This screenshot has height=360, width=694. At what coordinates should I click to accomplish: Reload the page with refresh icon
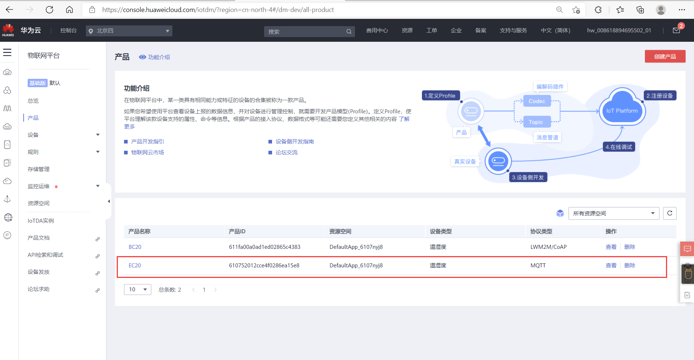[x=49, y=10]
